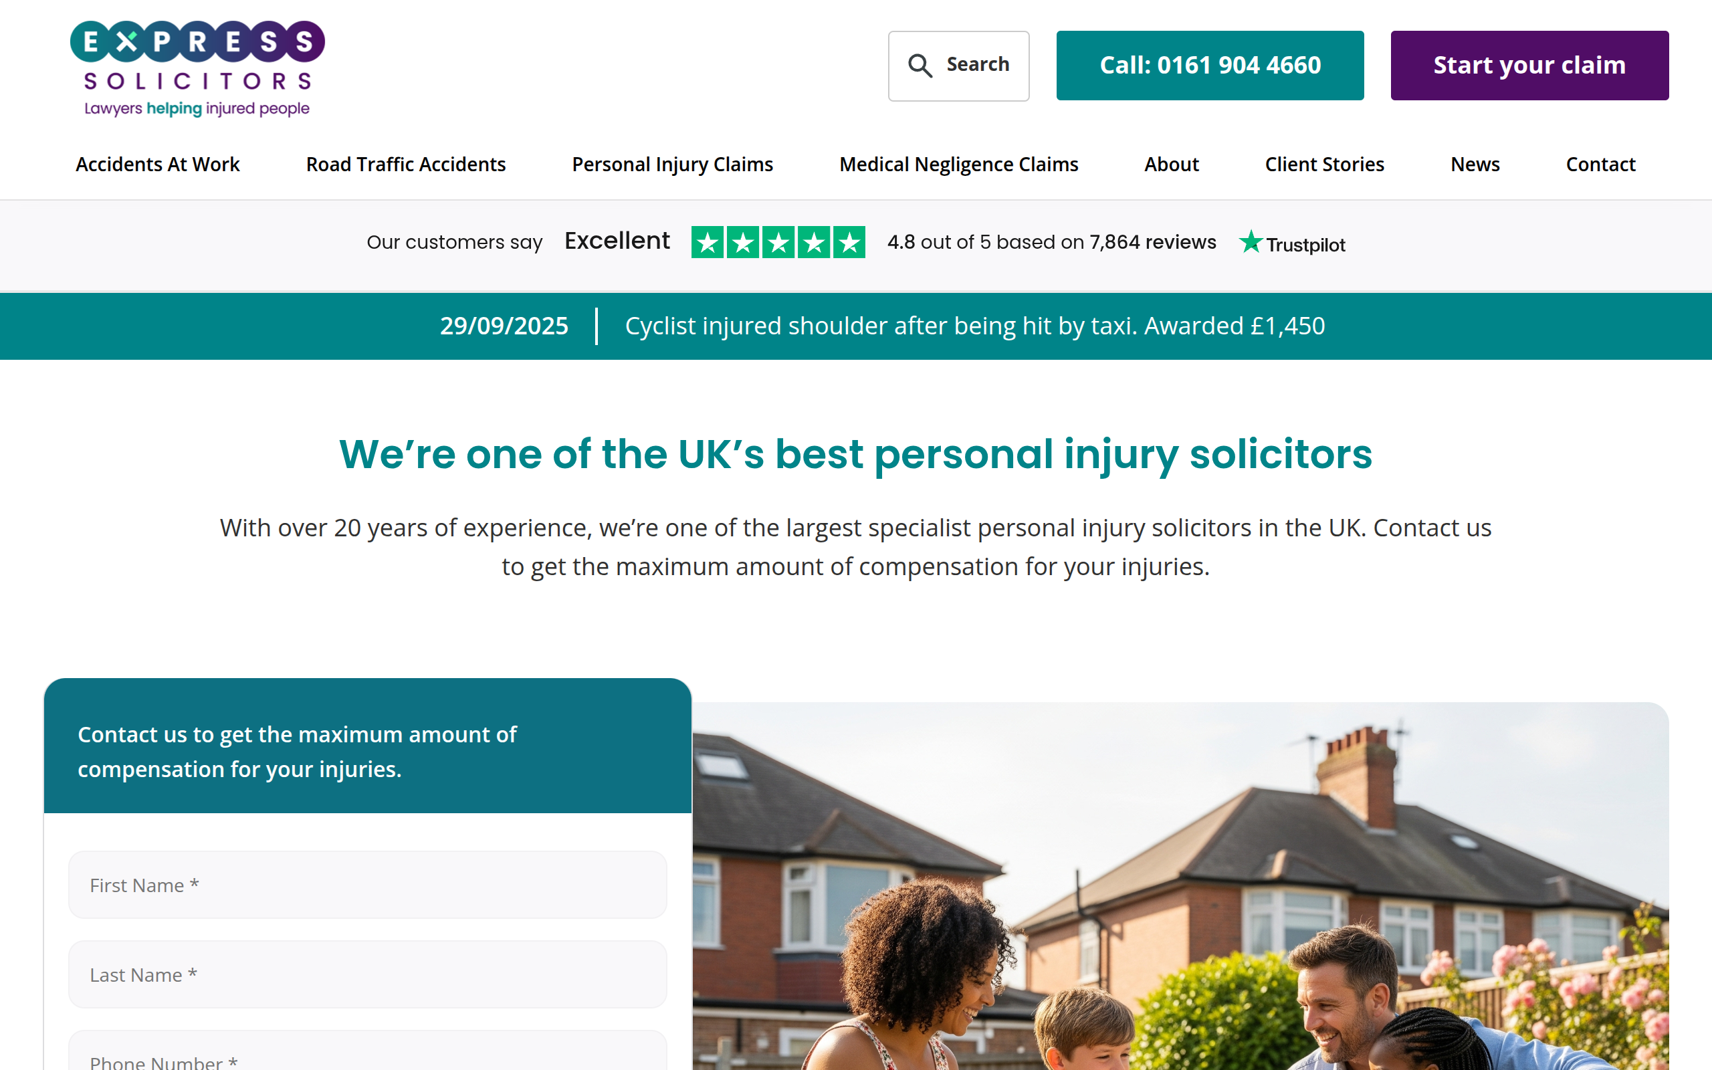Viewport: 1712px width, 1070px height.
Task: Click the cyclist taxi case banner link
Action: pos(975,326)
